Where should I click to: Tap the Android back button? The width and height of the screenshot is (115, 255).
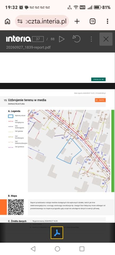pyautogui.click(x=33, y=249)
